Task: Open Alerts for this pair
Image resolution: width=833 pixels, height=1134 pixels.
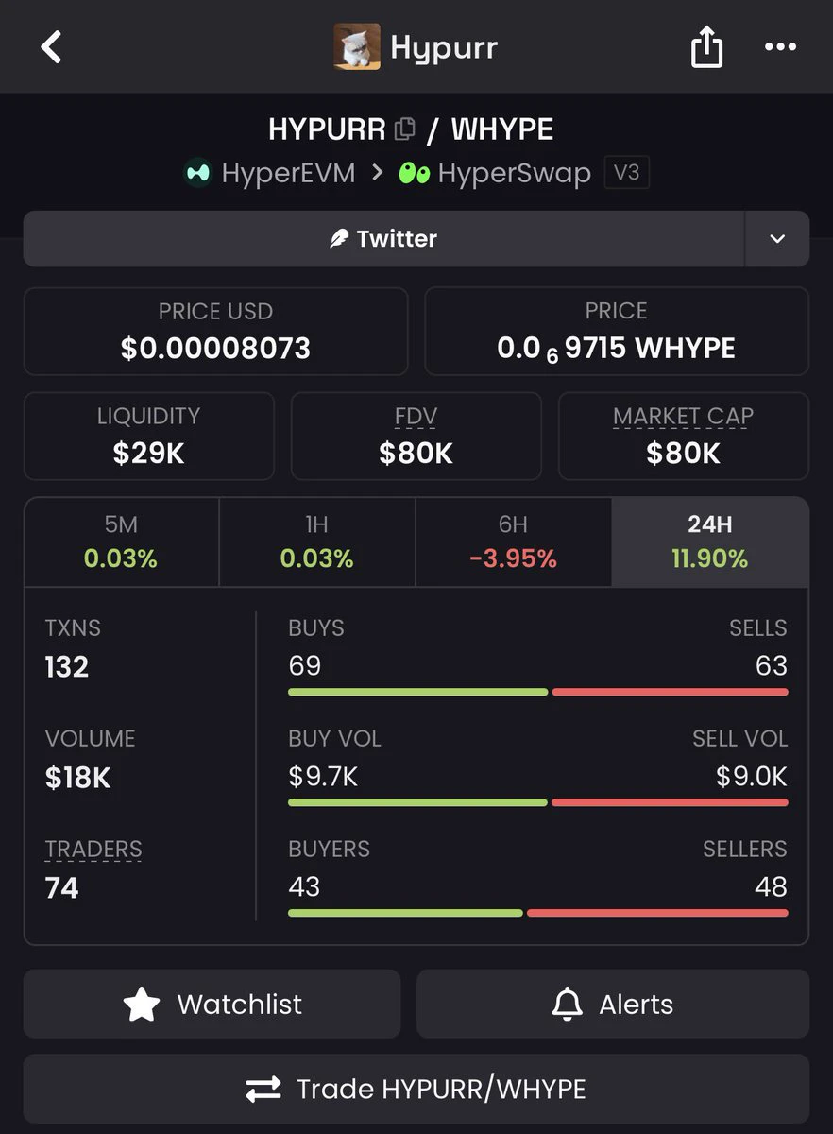Action: click(x=613, y=1004)
